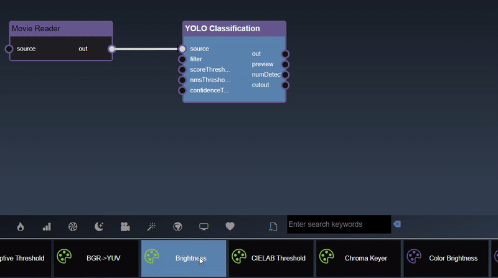Select the monitor display category icon
The image size is (498, 278).
point(204,227)
